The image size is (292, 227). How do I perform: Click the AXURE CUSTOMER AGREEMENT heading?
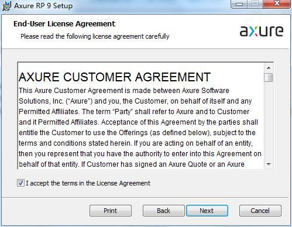[115, 77]
